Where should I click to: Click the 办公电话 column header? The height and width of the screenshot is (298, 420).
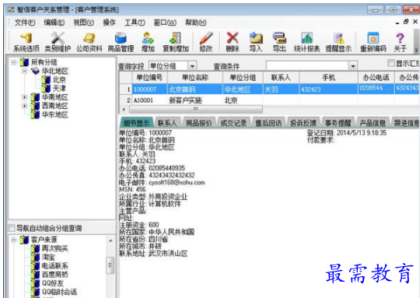pyautogui.click(x=376, y=78)
